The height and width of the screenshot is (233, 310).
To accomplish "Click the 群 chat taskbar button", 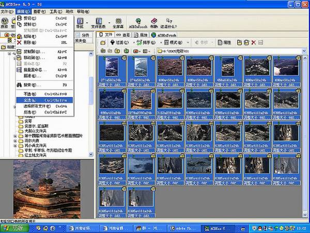I will coord(149,229).
